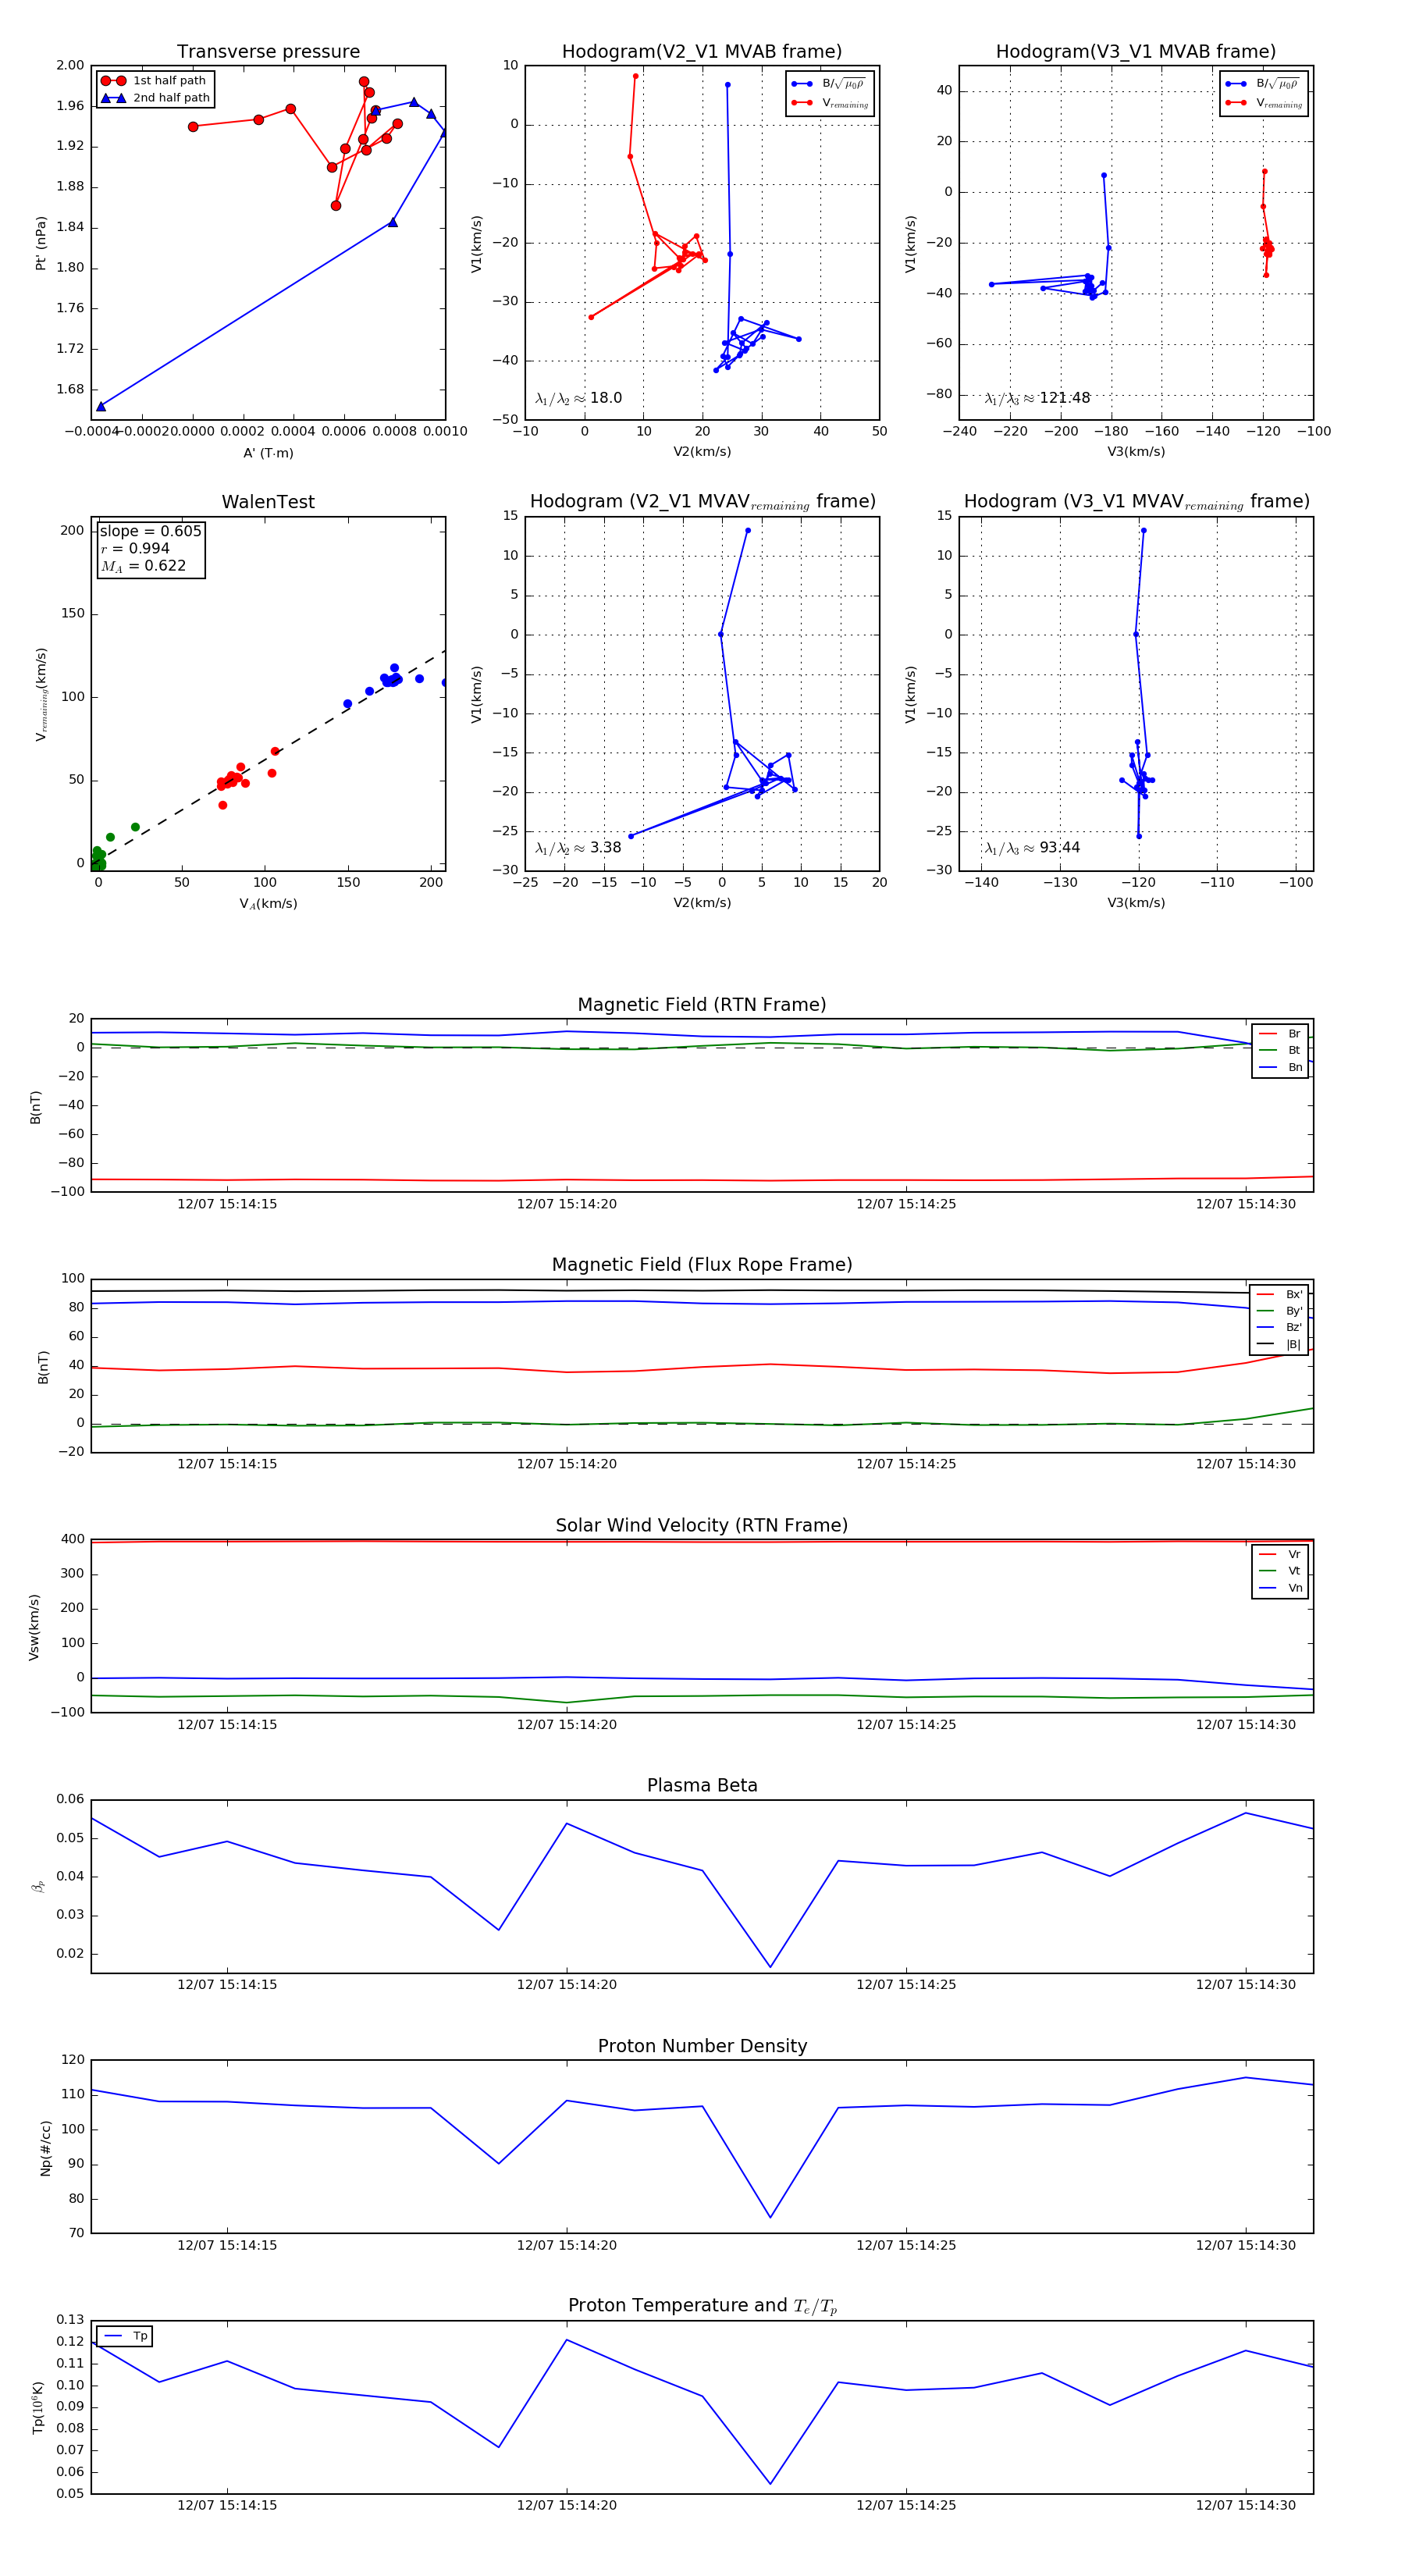Select the 'Vt' legend entry

[x=1280, y=1571]
